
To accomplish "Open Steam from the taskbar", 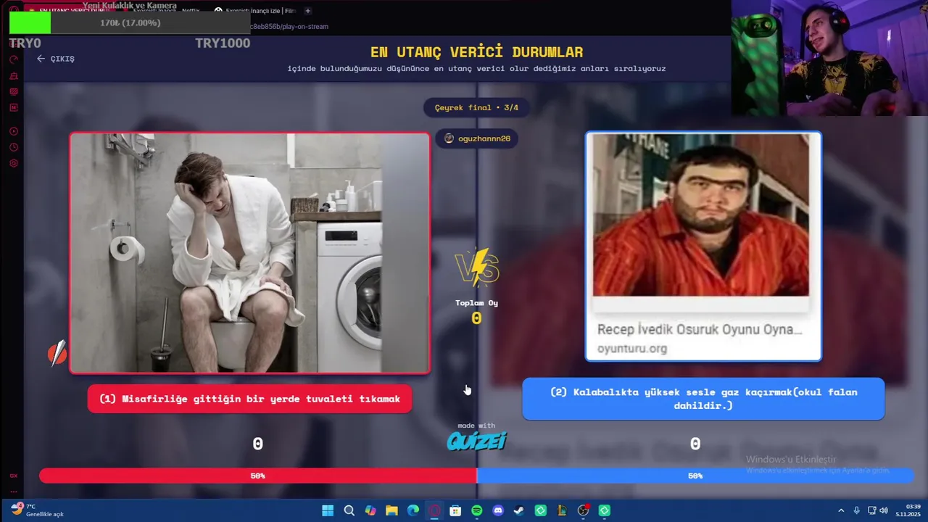I will tap(519, 510).
